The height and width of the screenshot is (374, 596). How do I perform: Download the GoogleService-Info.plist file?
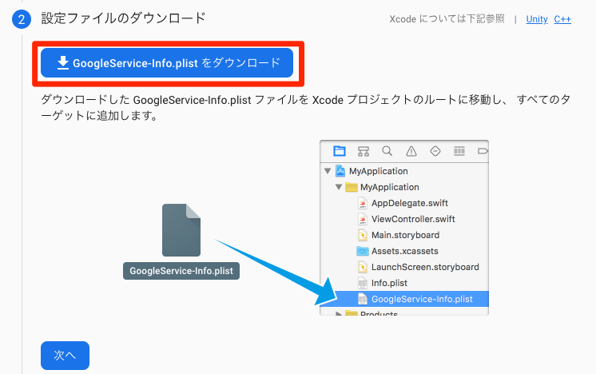pos(168,63)
